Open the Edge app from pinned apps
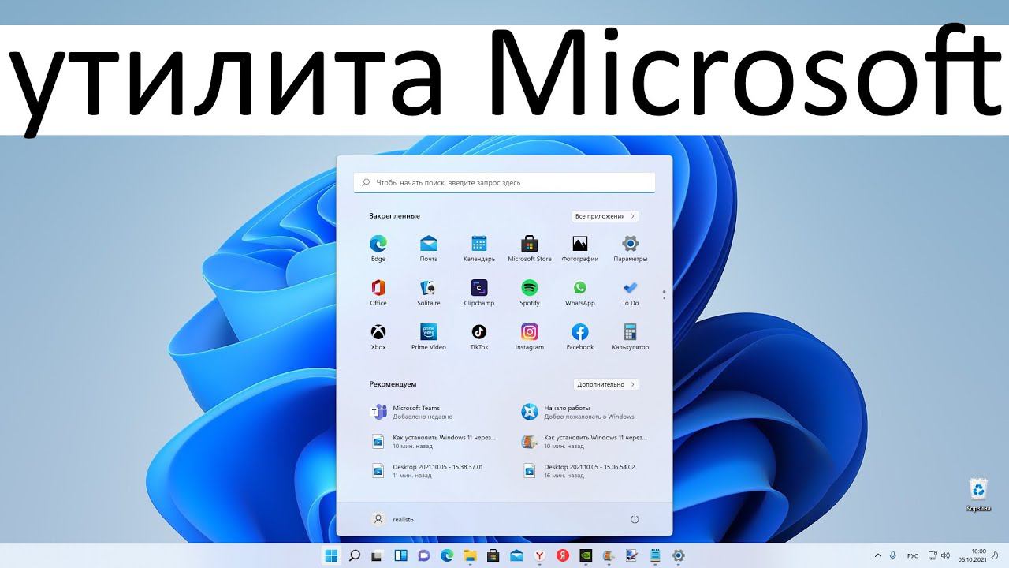The height and width of the screenshot is (568, 1009). point(378,248)
